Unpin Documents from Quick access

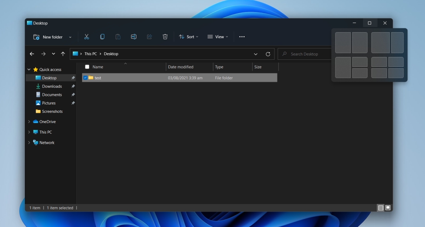pyautogui.click(x=73, y=95)
